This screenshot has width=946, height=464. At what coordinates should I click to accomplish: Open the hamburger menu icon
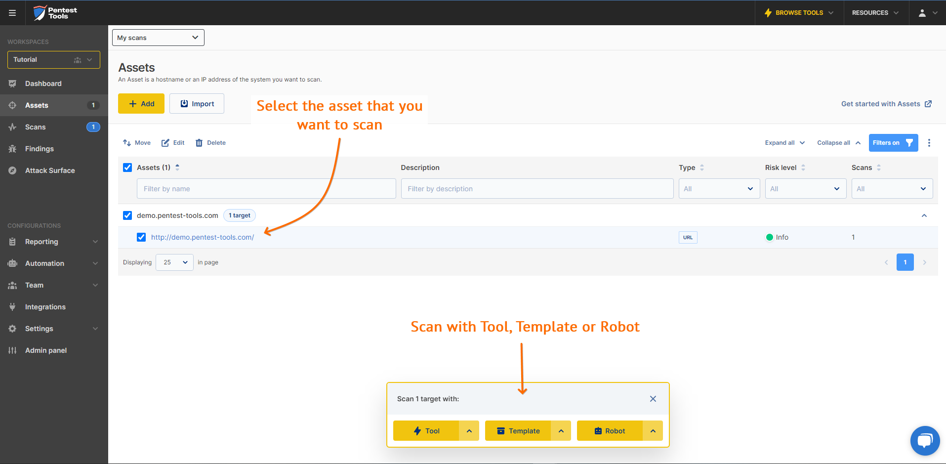pos(12,13)
